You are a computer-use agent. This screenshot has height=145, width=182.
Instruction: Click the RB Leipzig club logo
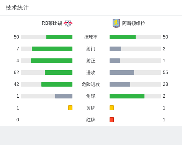point(68,23)
